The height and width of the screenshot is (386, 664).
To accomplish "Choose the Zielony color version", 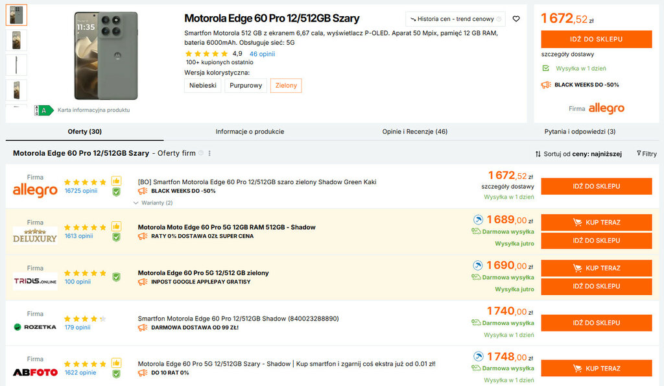I will tap(286, 86).
